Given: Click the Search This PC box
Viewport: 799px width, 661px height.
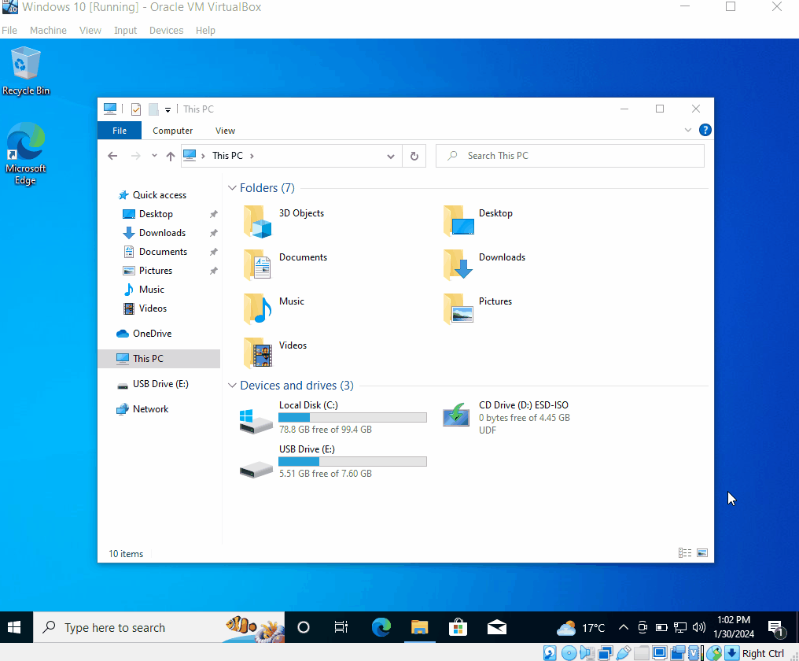Looking at the screenshot, I should (x=570, y=156).
